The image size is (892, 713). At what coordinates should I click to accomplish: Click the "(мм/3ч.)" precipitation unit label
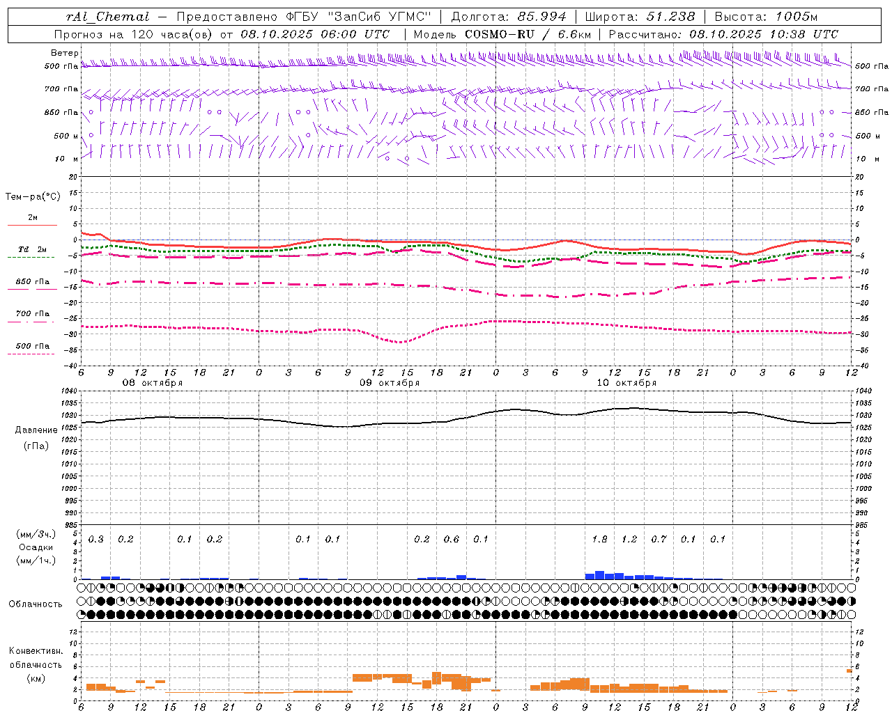[x=36, y=534]
